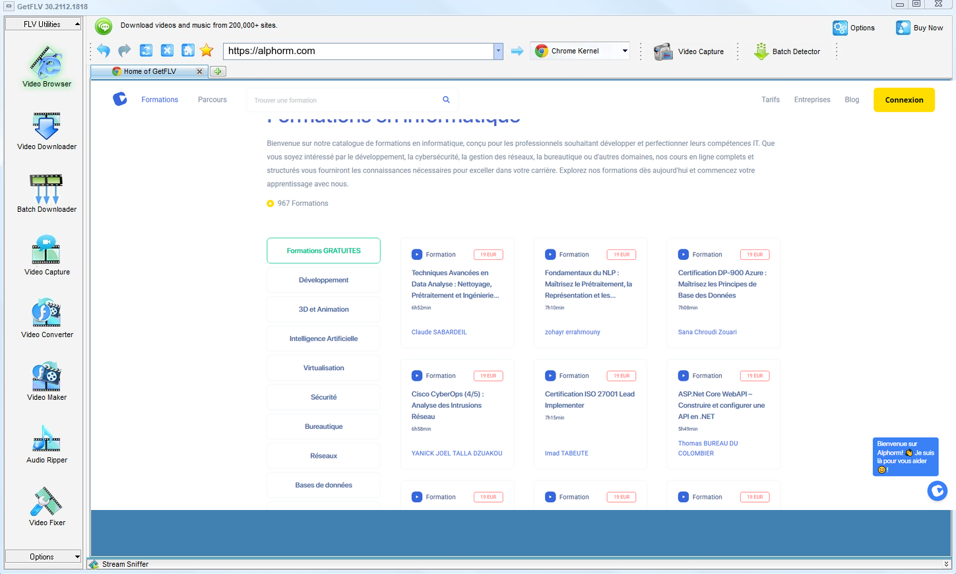Open the Blog link
Image resolution: width=956 pixels, height=574 pixels.
(x=852, y=100)
